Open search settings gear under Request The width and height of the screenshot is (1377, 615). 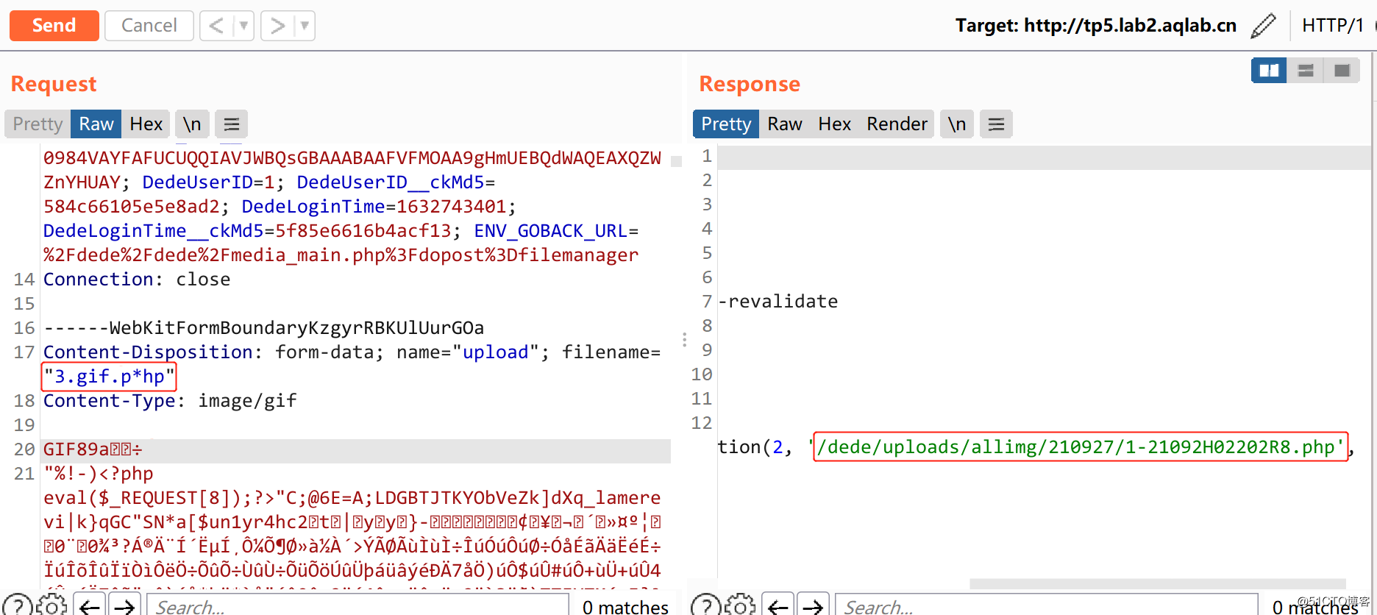tap(51, 607)
